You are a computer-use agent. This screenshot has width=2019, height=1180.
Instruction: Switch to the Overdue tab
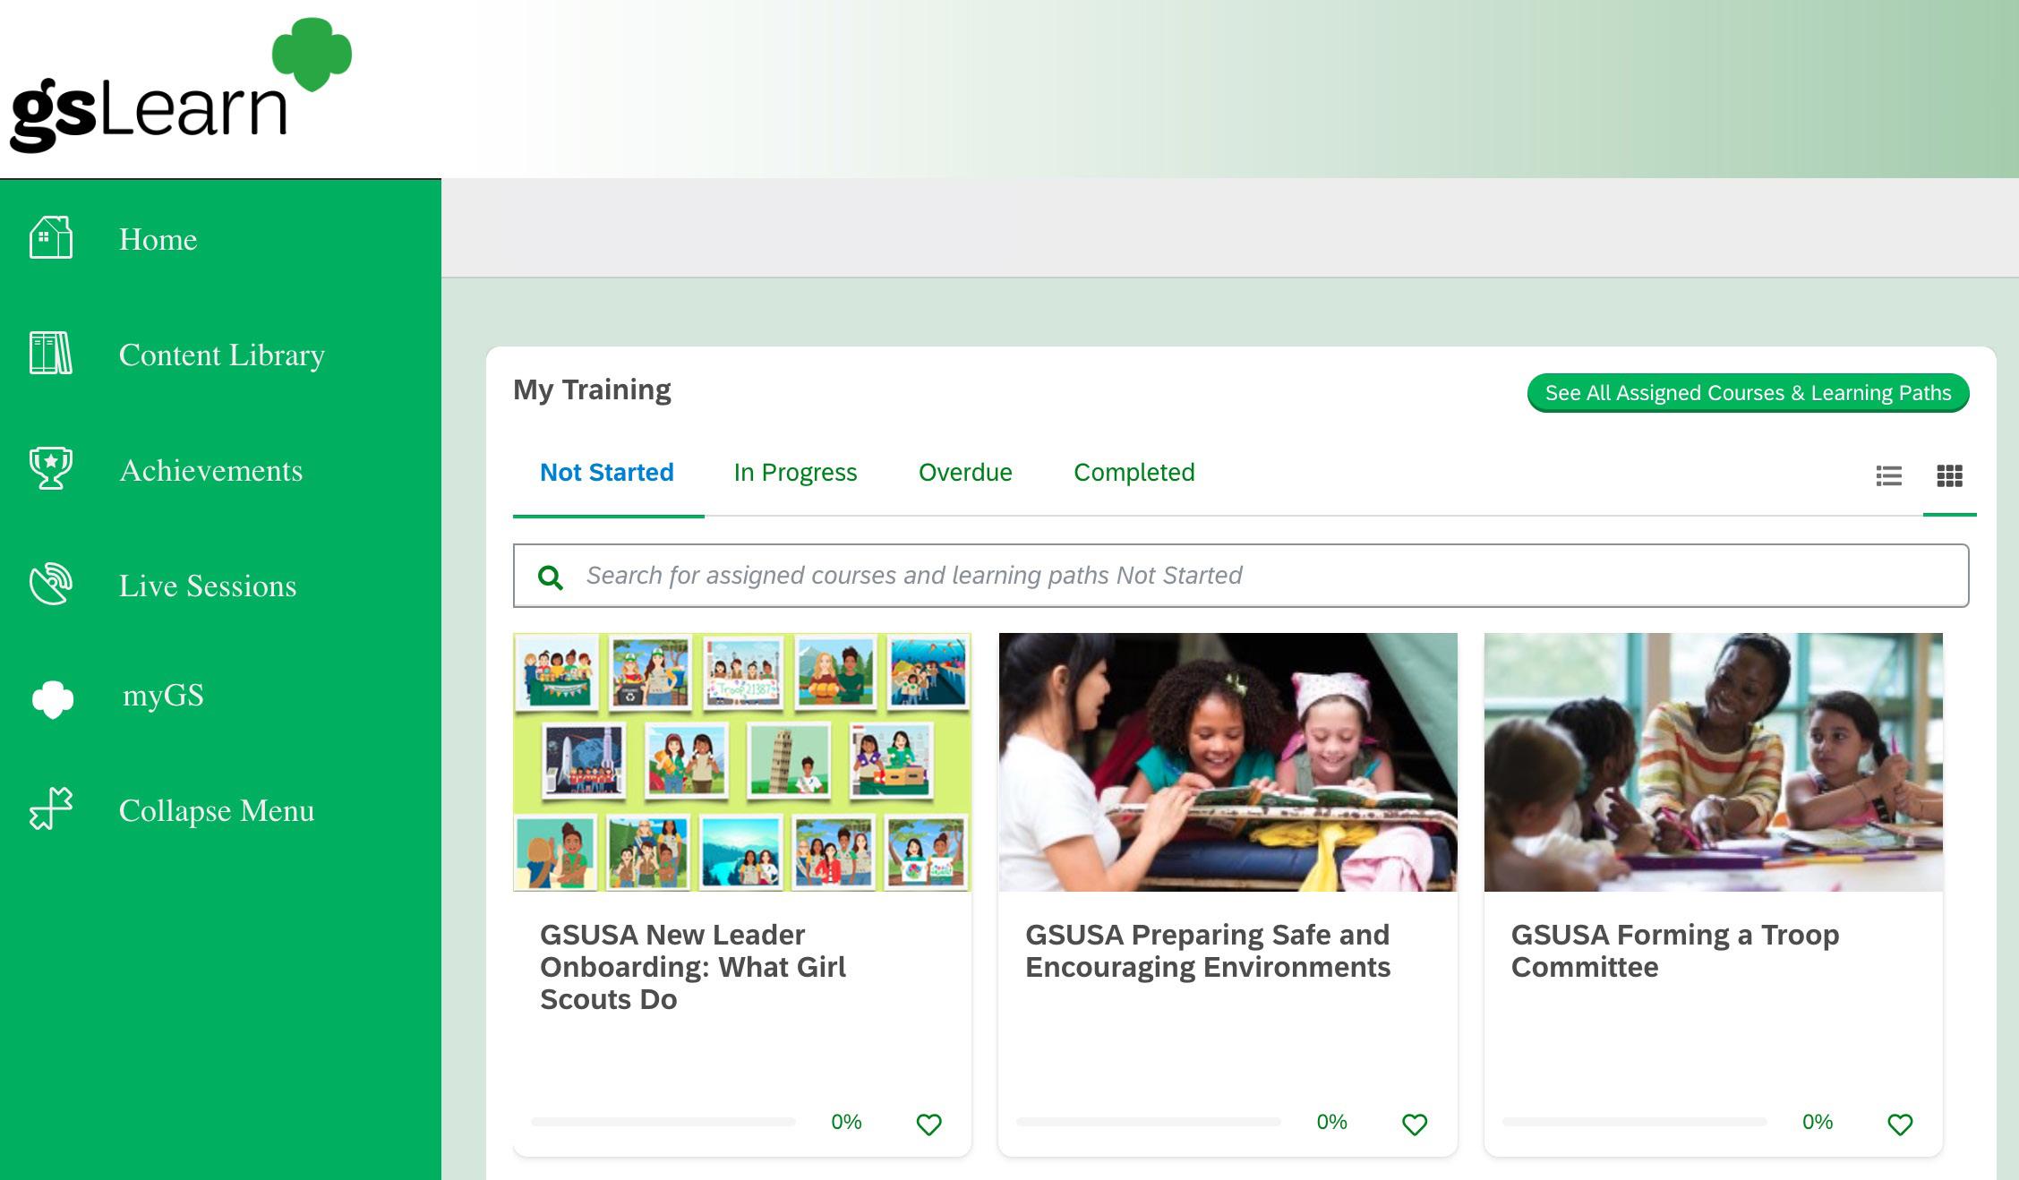pyautogui.click(x=965, y=473)
